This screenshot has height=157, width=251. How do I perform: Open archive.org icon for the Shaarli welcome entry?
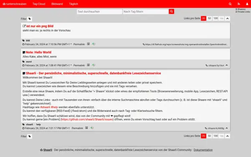tap(92, 128)
